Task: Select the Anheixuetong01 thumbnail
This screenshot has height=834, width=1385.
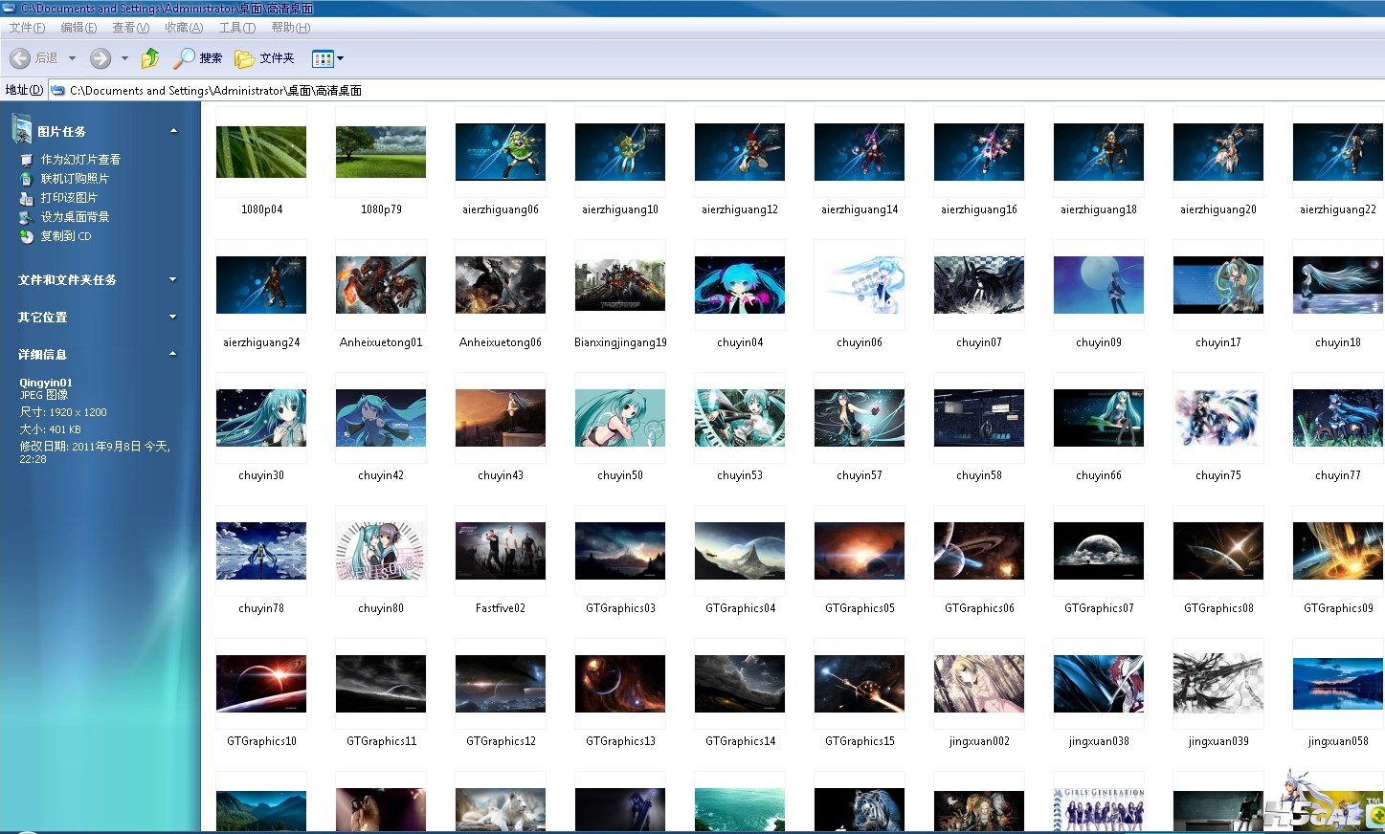Action: coord(381,285)
